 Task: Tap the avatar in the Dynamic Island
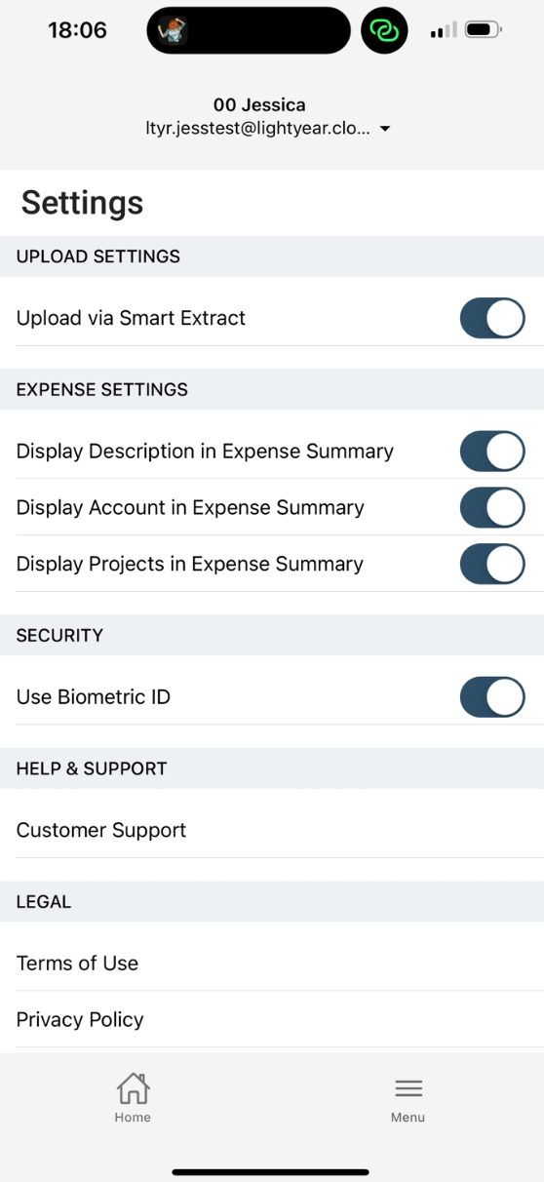[173, 30]
